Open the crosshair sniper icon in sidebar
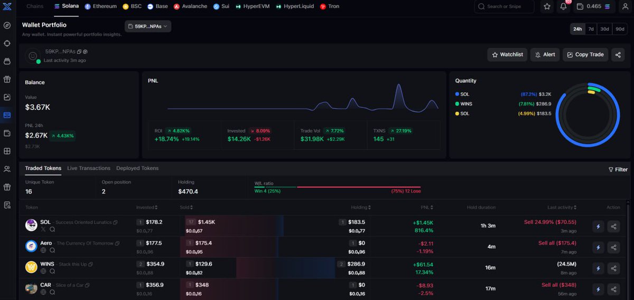Screen dimensions: 634x300 point(7,43)
